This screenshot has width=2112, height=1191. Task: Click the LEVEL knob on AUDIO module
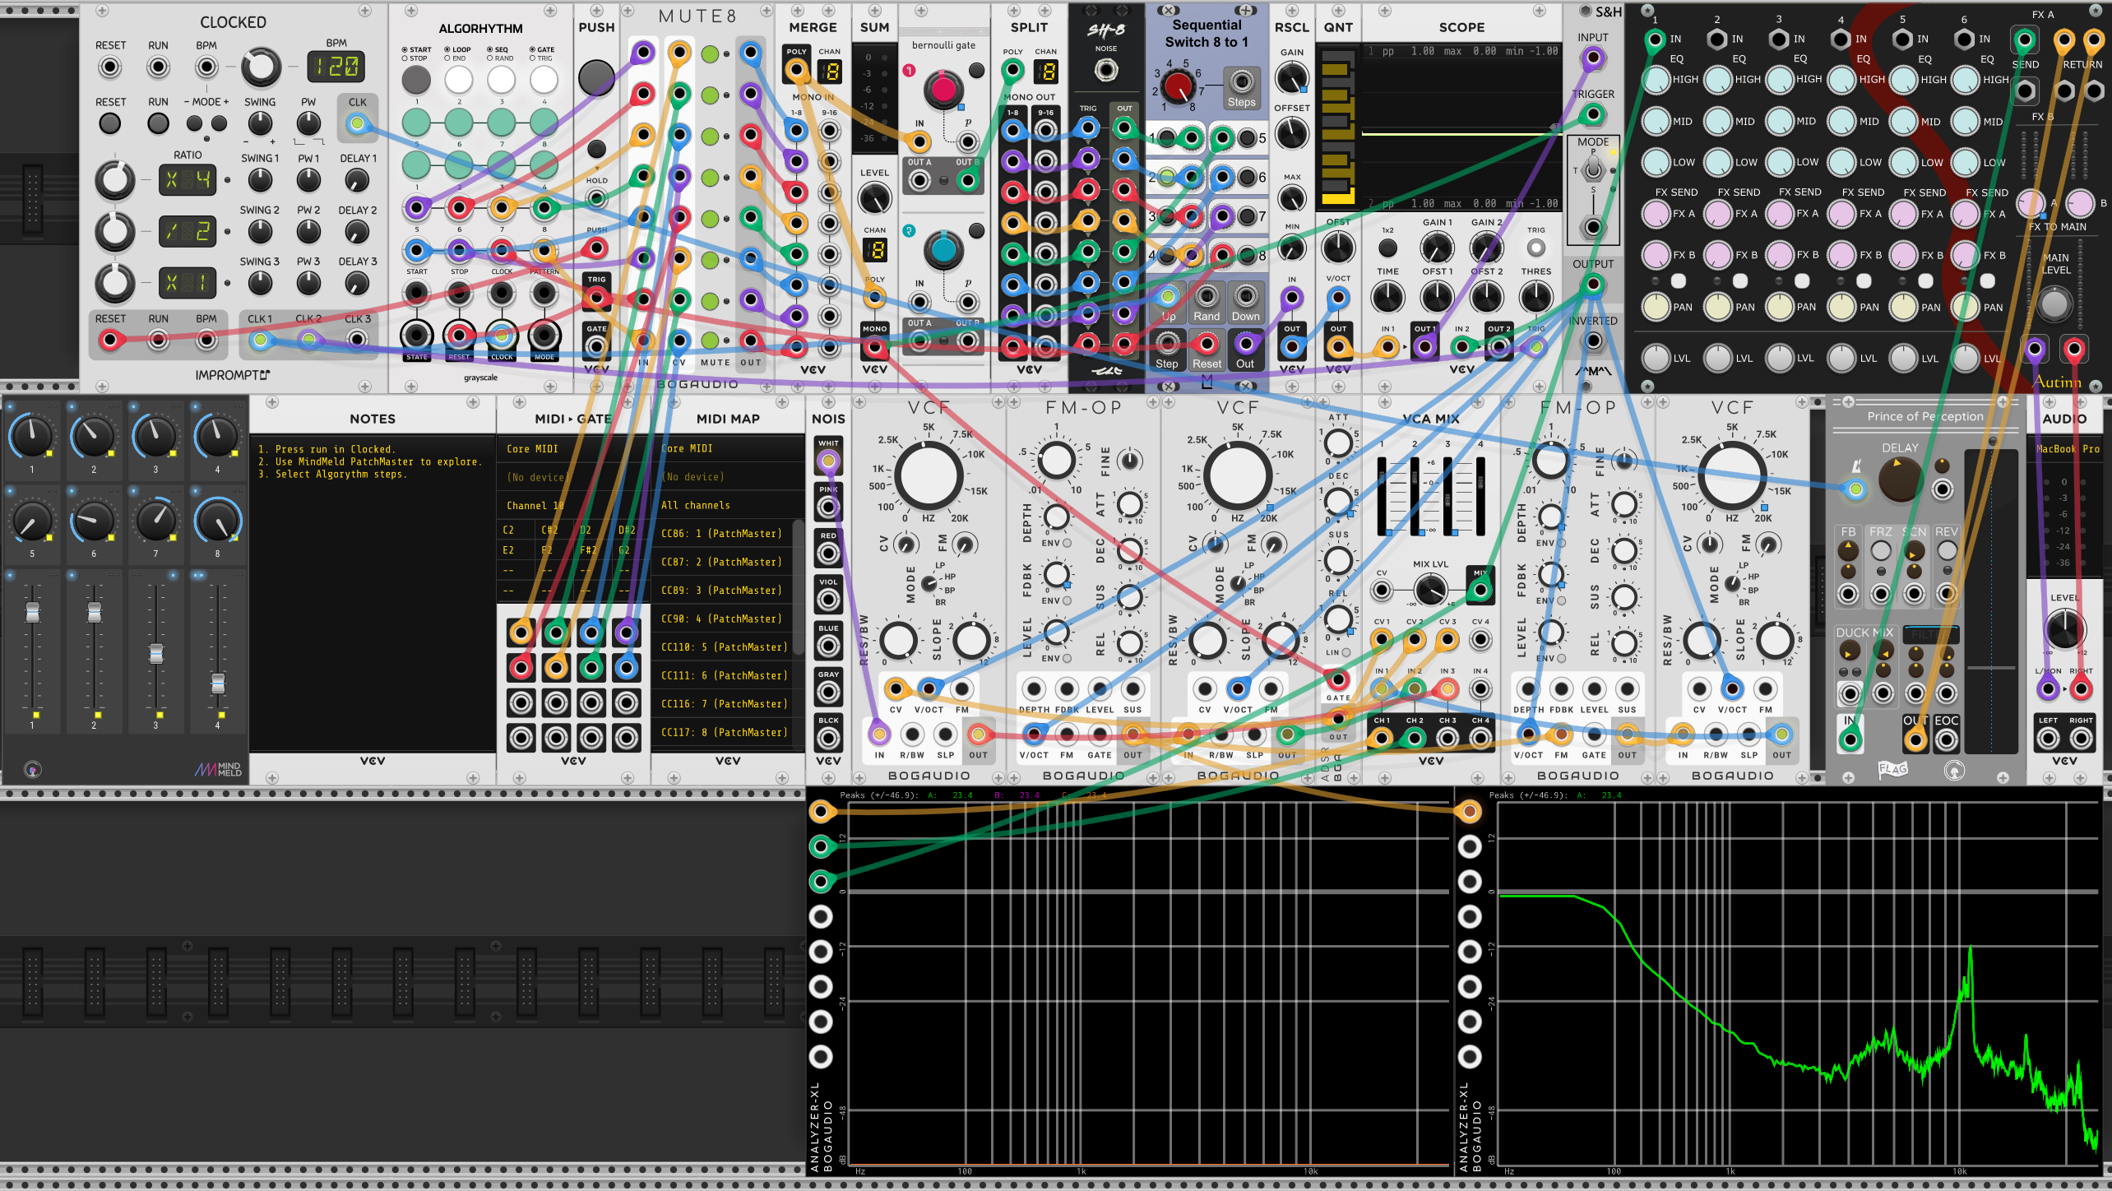[2063, 629]
